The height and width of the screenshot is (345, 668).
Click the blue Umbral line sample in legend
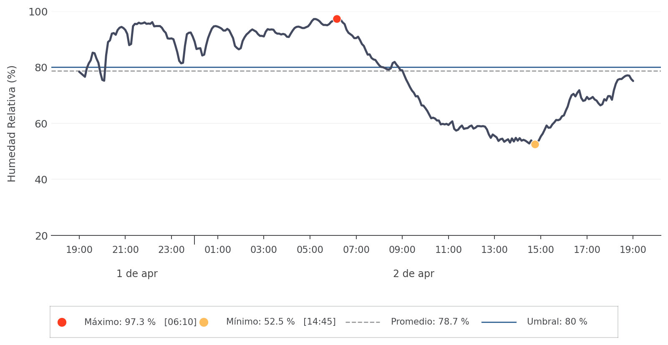click(x=499, y=322)
